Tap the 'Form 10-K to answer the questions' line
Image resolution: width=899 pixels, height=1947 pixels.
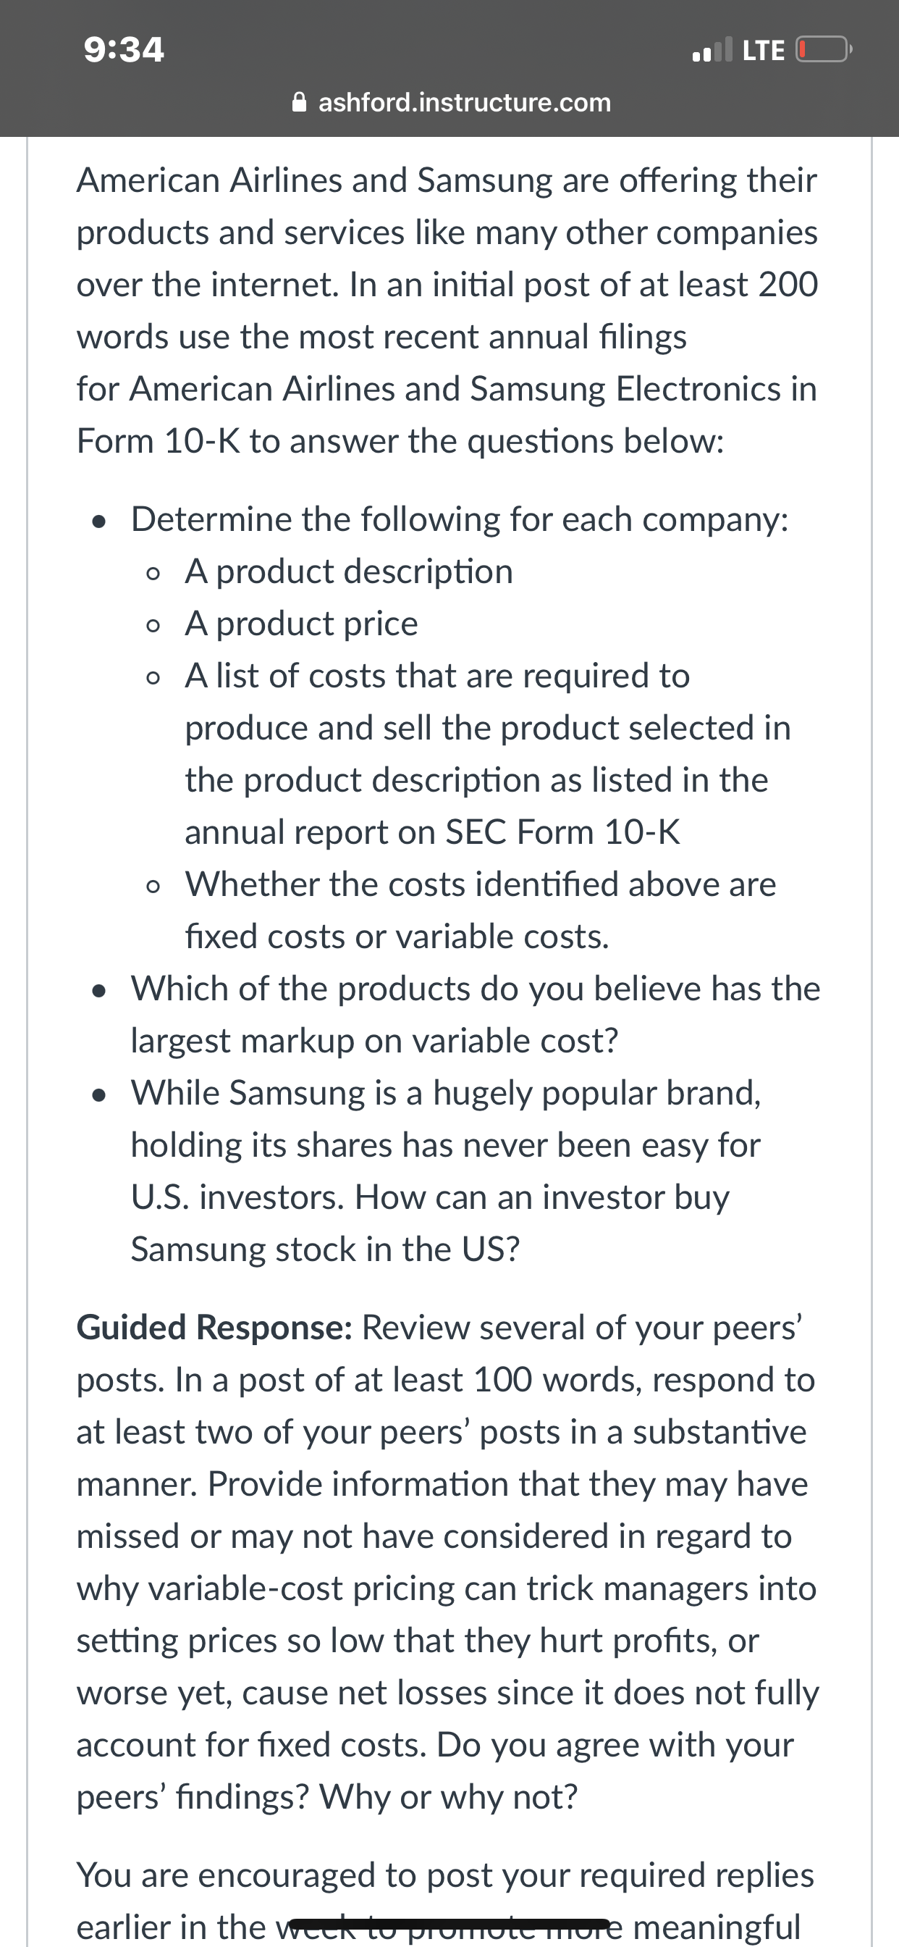pyautogui.click(x=400, y=441)
